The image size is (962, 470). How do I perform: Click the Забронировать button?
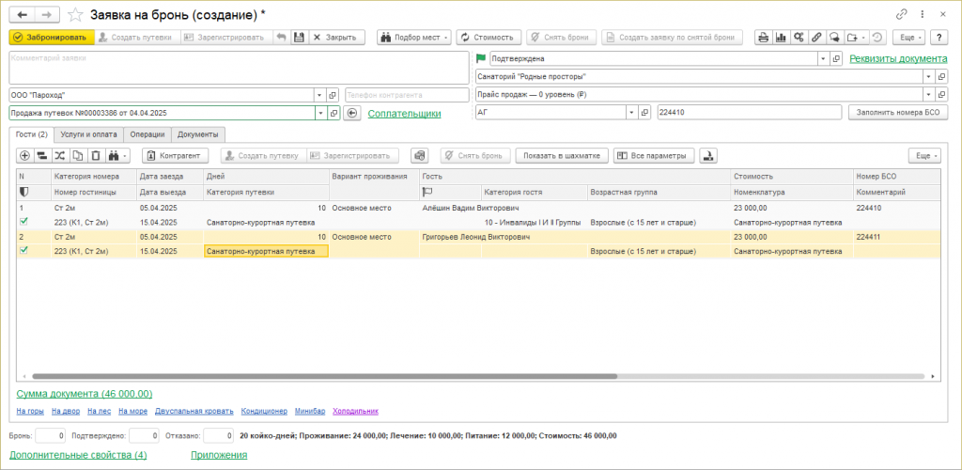coord(52,37)
